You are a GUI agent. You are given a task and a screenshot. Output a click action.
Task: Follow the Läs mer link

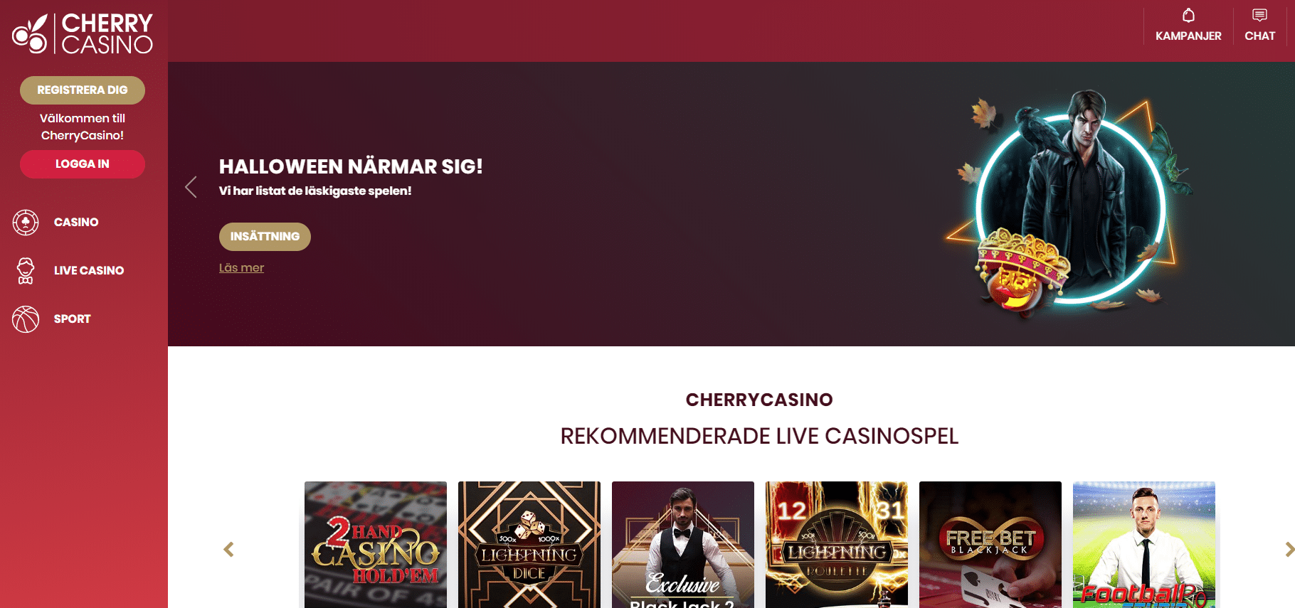(241, 268)
